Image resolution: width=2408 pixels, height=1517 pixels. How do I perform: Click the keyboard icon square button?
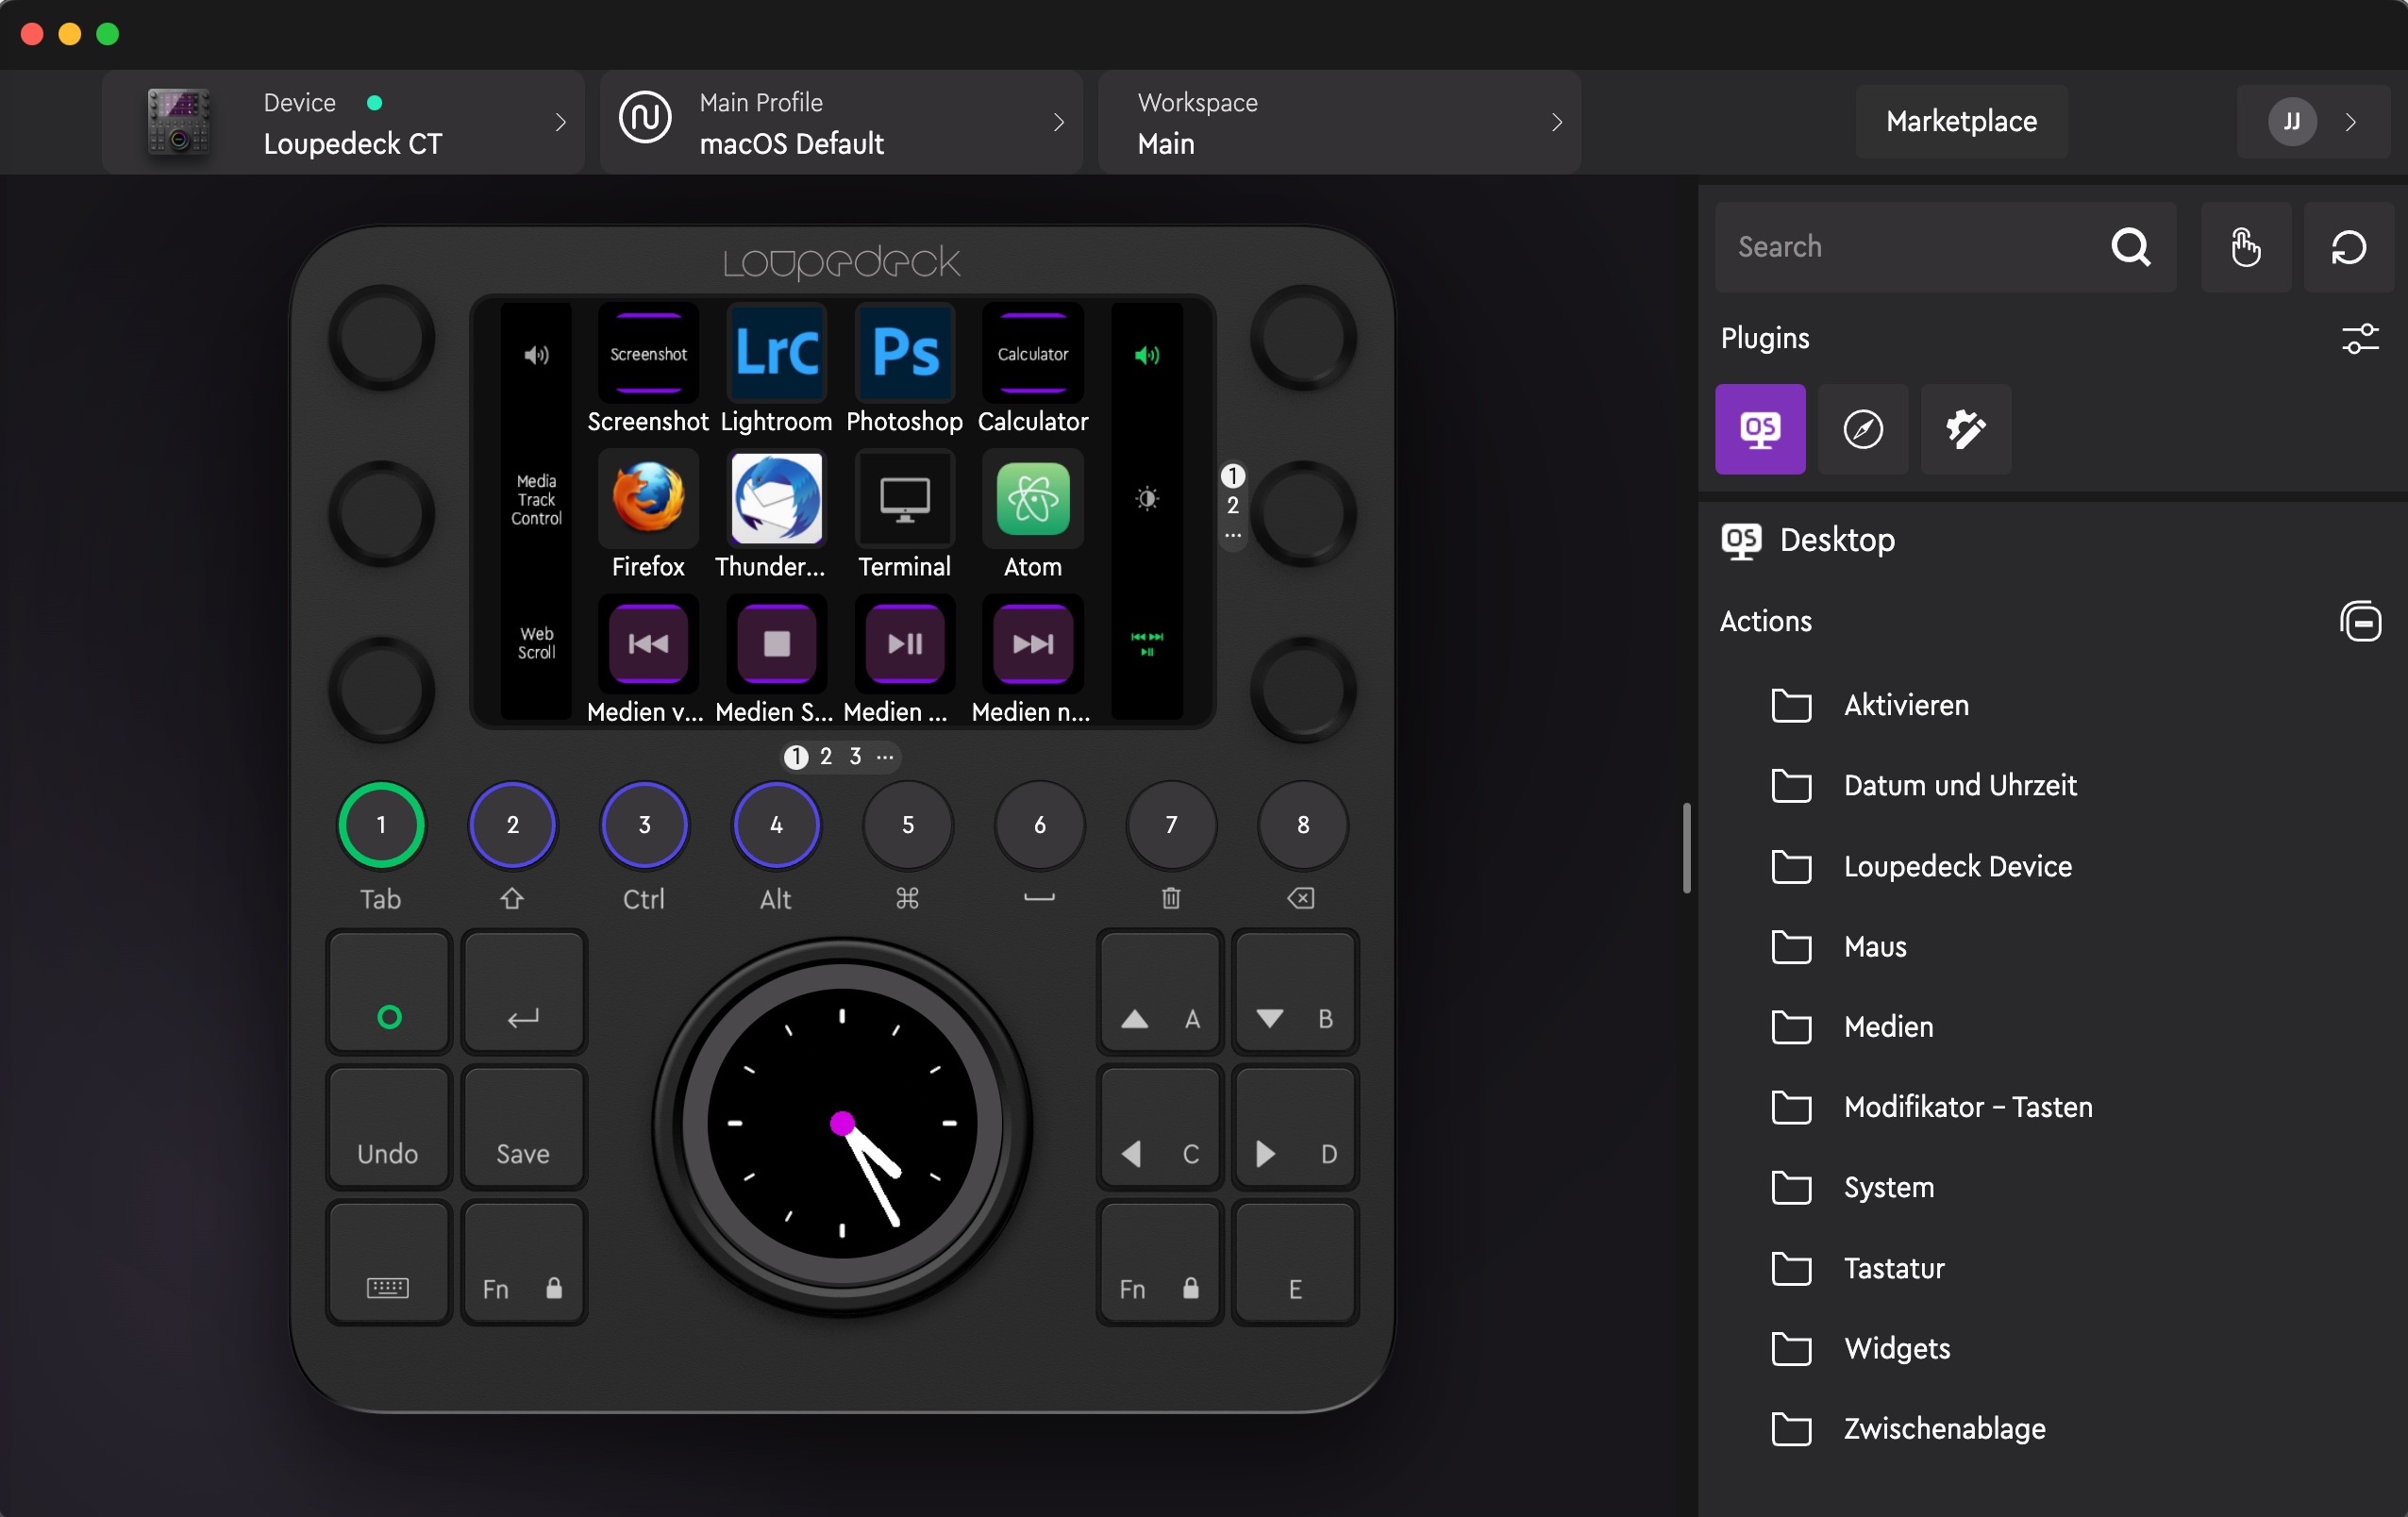pos(388,1263)
